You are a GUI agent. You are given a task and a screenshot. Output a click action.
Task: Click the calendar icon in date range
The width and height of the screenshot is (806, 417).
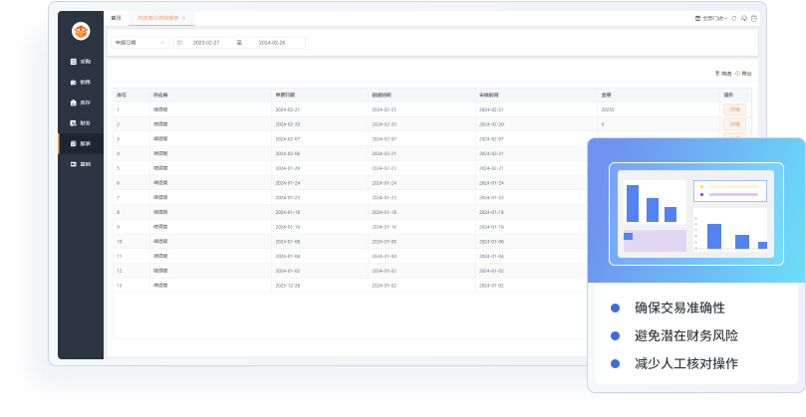tap(180, 43)
